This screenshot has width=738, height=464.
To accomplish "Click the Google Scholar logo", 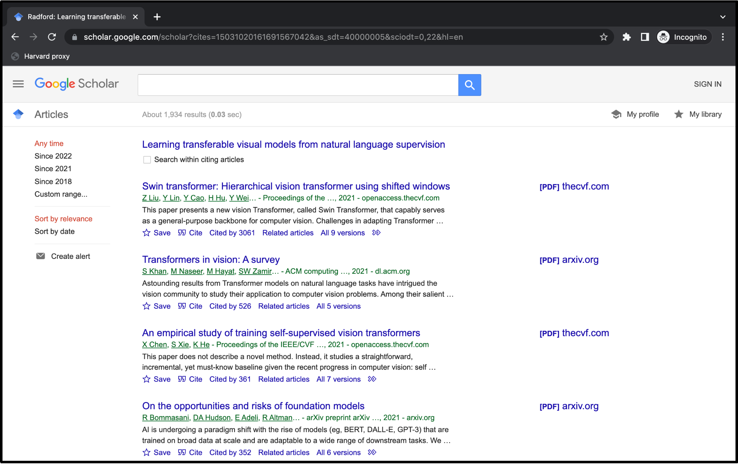I will (x=77, y=84).
